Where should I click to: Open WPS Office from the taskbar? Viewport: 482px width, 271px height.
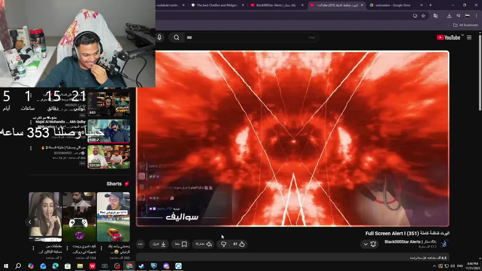[x=92, y=266]
